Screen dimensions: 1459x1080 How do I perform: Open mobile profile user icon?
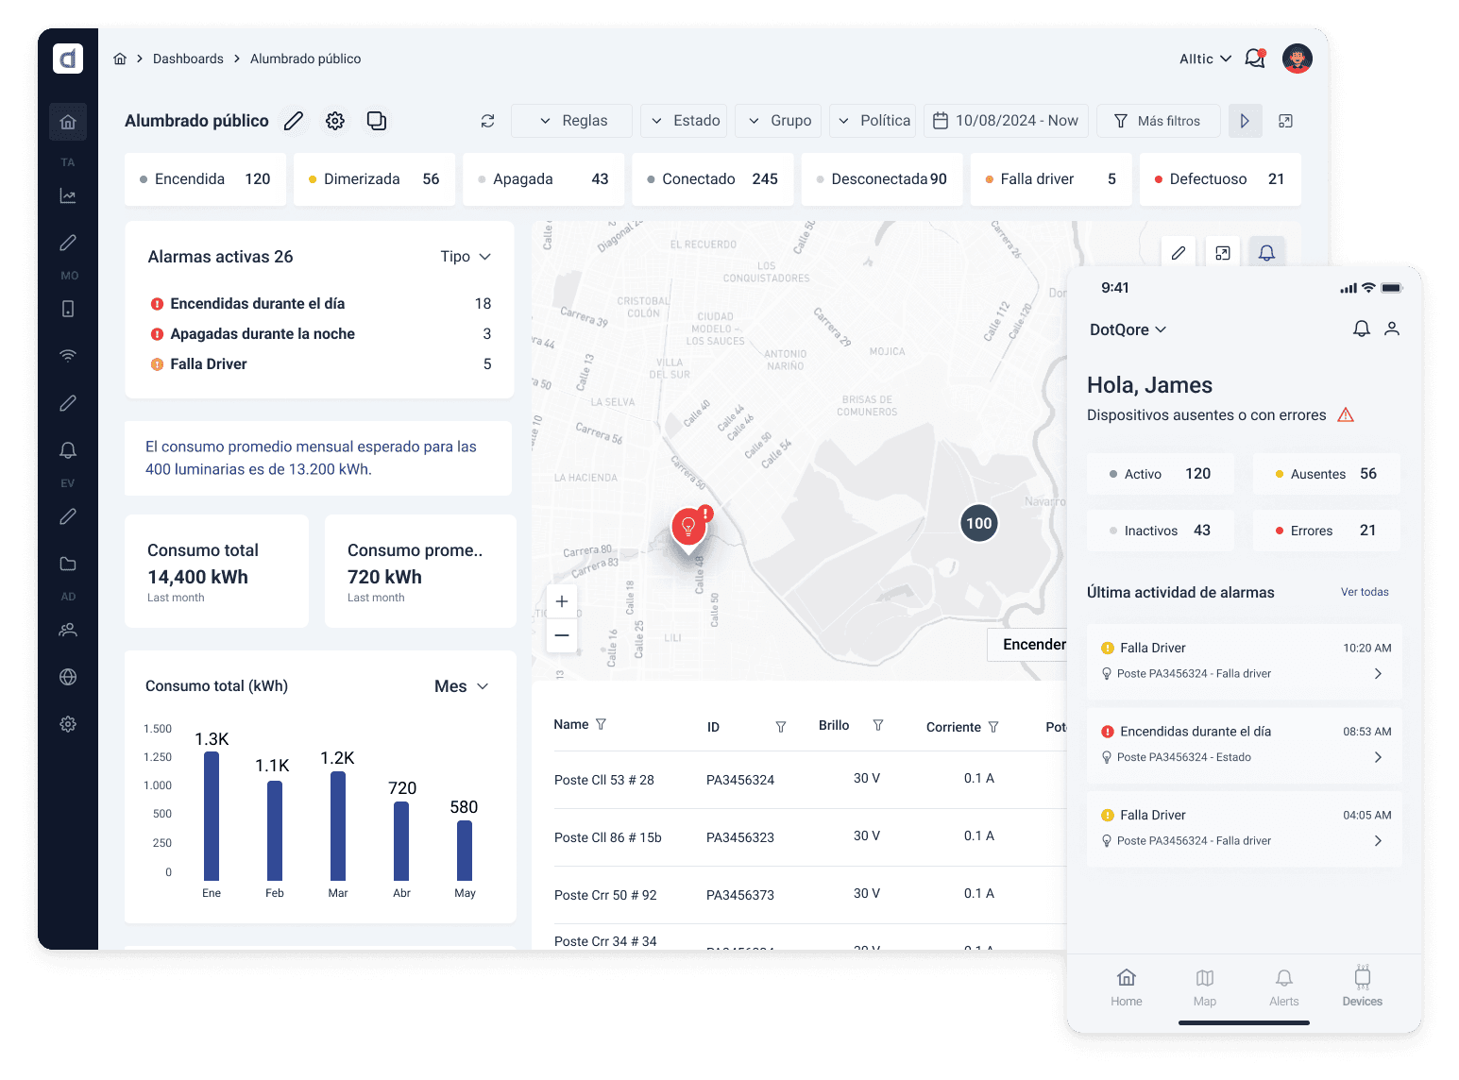tap(1392, 329)
